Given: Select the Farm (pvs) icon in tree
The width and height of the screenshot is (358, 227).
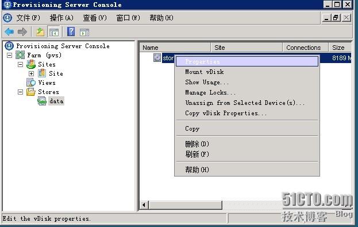Looking at the screenshot, I should click(20, 55).
